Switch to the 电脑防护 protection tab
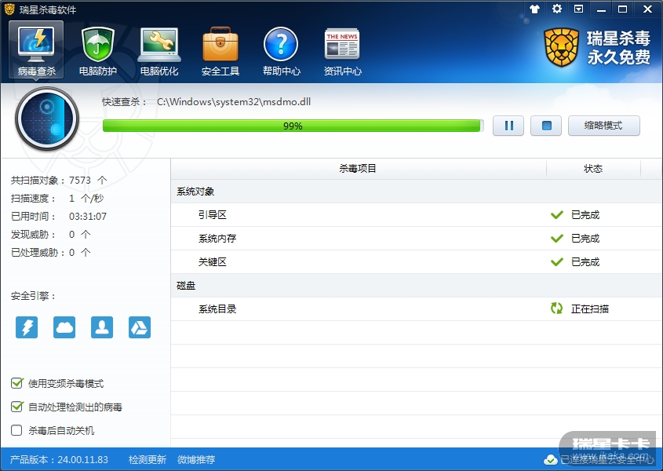The height and width of the screenshot is (471, 663). click(x=97, y=51)
